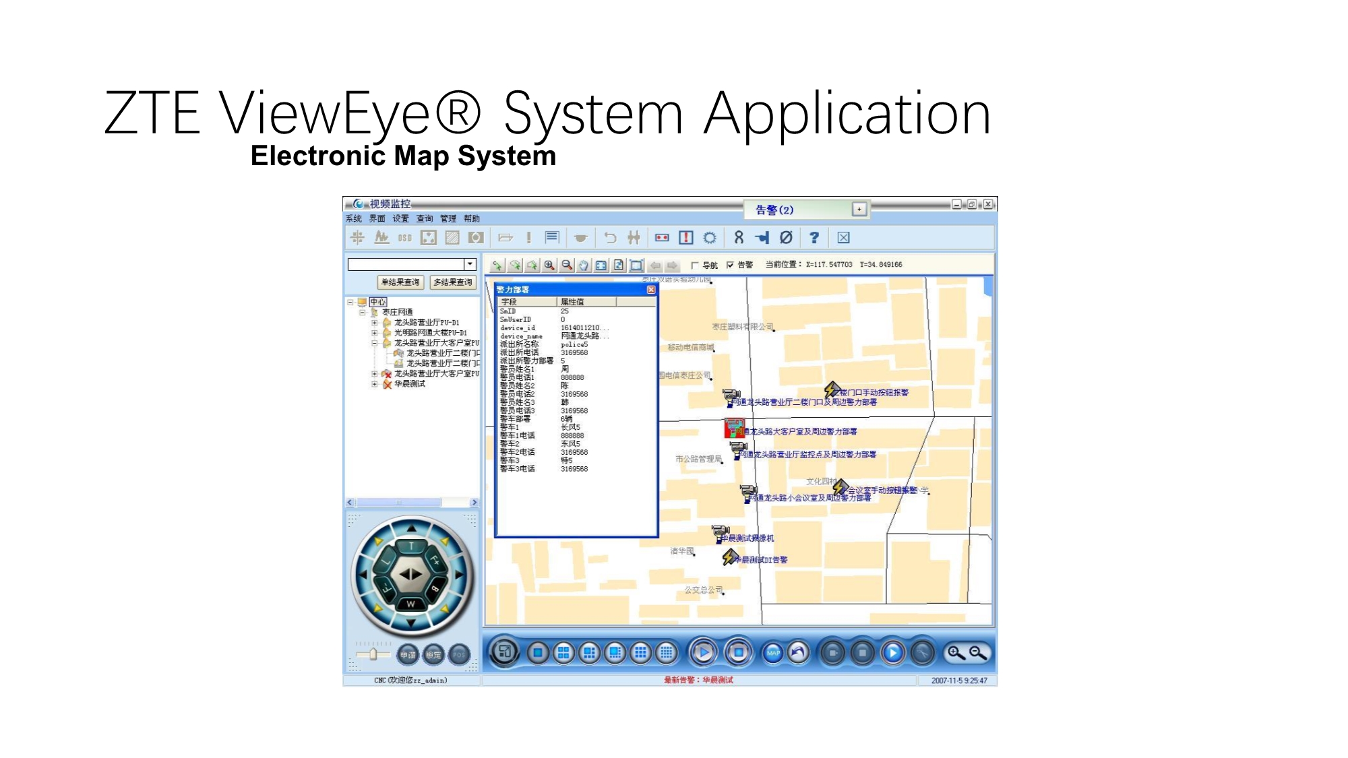
Task: Click the PTZ up arrow
Action: coord(412,528)
